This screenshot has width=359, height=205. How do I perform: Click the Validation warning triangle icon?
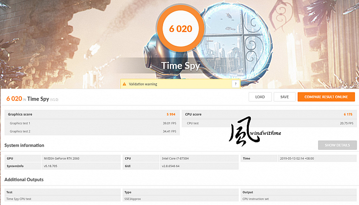[x=124, y=84]
